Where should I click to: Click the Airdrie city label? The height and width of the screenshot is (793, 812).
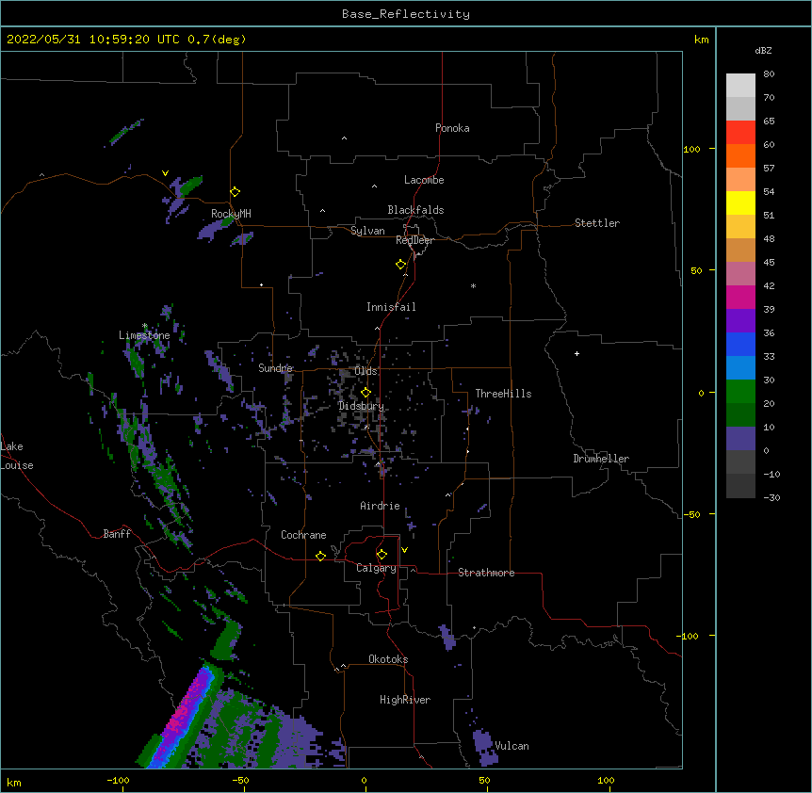pyautogui.click(x=381, y=506)
